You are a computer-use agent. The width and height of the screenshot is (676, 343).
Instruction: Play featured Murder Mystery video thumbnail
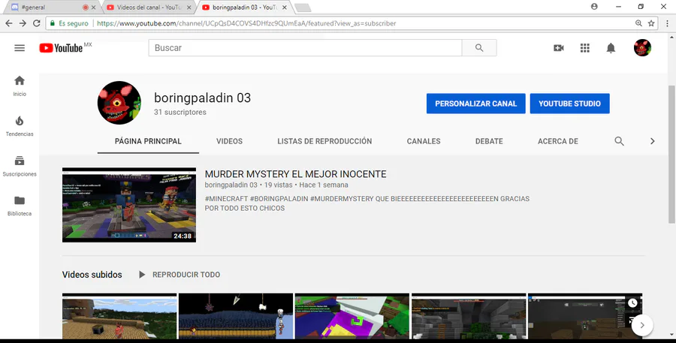tap(129, 205)
